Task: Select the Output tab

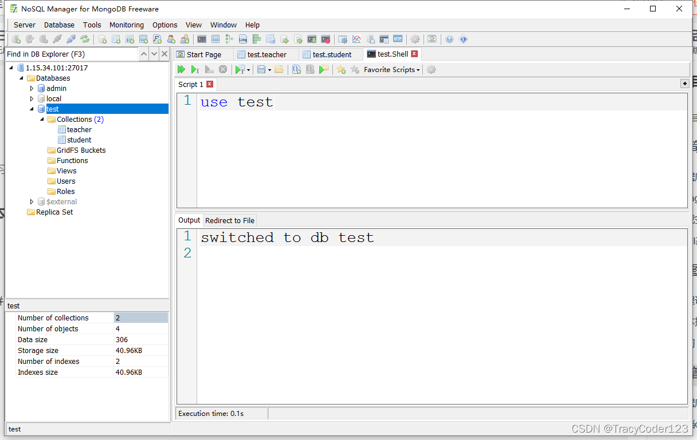Action: click(x=189, y=220)
